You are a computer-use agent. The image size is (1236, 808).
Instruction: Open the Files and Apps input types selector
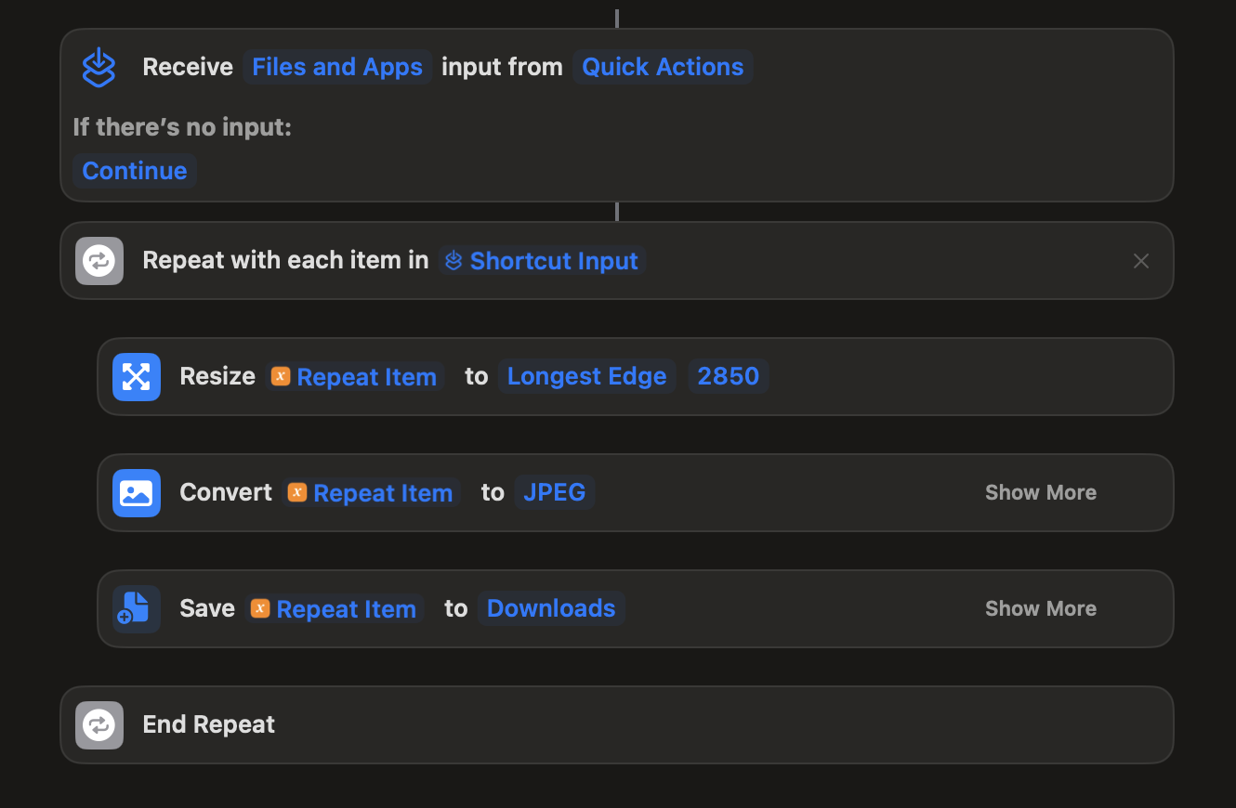337,67
